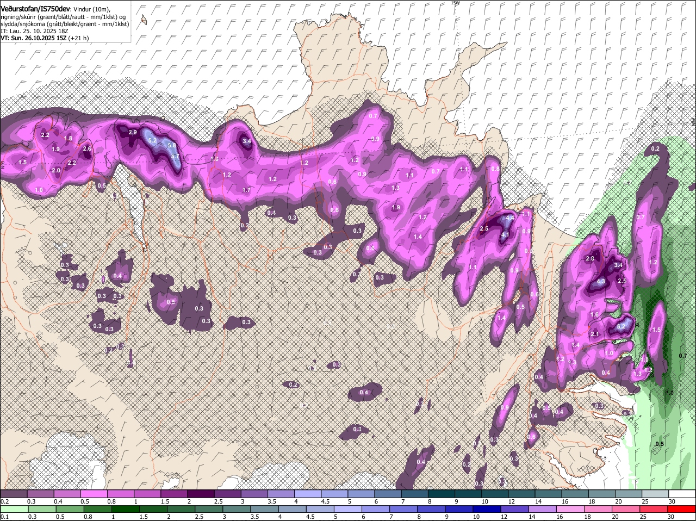Click the 2.6 value in the northwest band
Viewport: 696px width, 521px height.
click(x=87, y=148)
